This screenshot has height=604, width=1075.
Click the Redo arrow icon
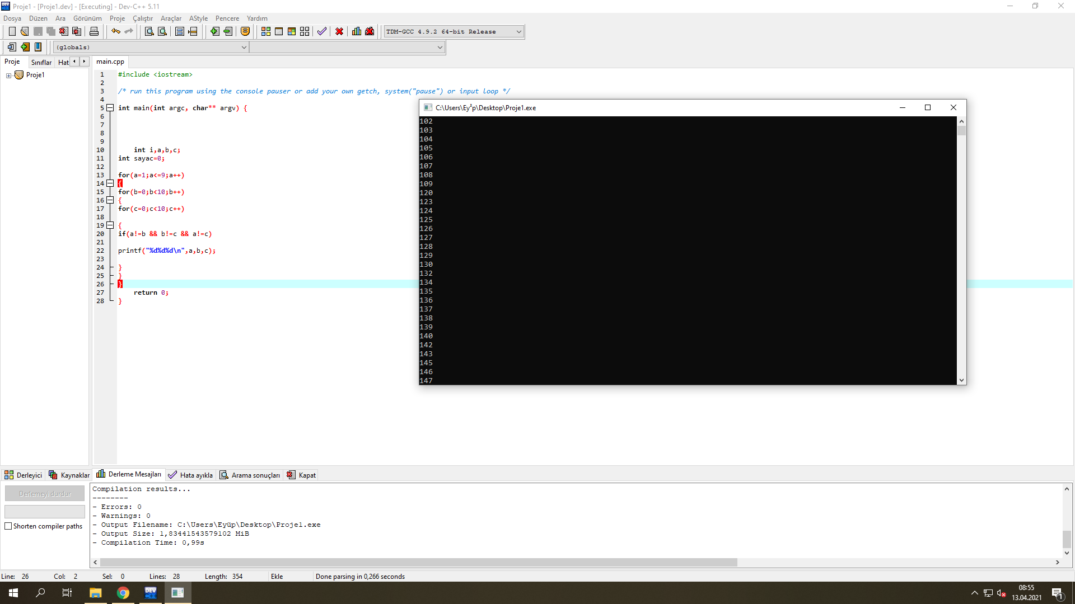pos(129,32)
